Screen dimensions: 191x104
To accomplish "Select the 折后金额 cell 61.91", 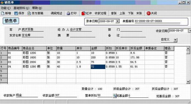I will (137, 67).
